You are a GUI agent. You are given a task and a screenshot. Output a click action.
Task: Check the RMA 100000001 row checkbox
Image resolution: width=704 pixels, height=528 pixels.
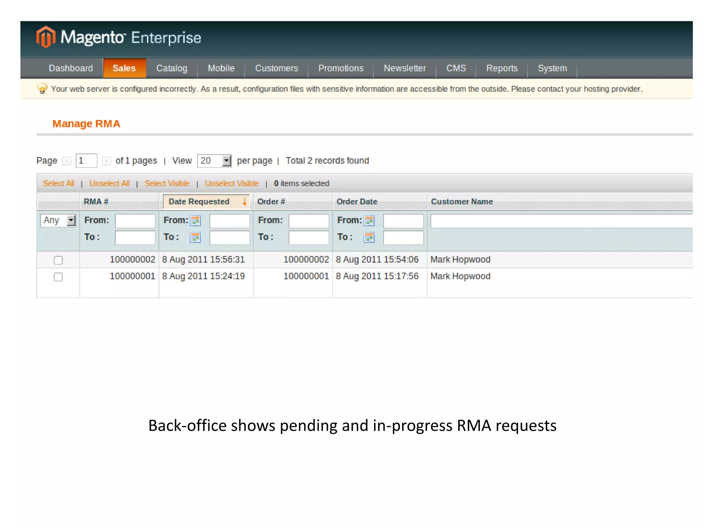click(58, 277)
